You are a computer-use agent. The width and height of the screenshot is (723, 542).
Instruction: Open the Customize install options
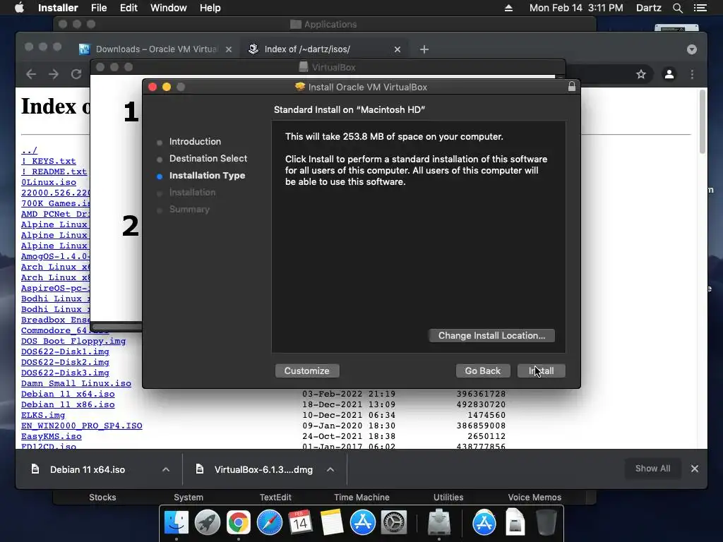[x=307, y=371]
